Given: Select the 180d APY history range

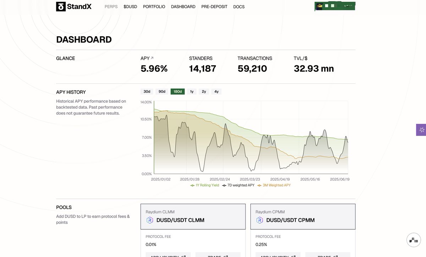Looking at the screenshot, I should (177, 92).
